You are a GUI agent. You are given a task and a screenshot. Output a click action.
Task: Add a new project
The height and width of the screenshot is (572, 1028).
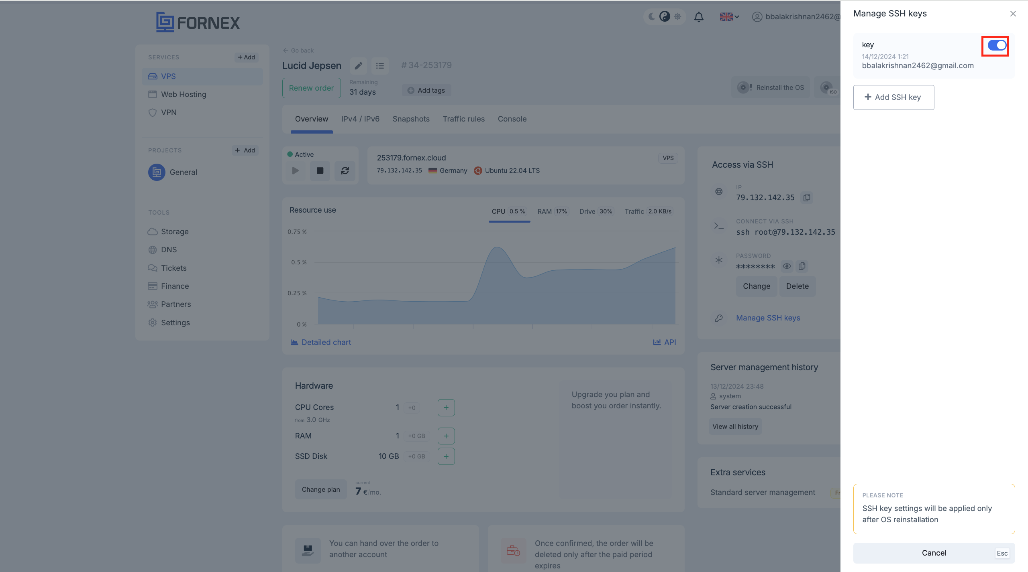pos(245,150)
